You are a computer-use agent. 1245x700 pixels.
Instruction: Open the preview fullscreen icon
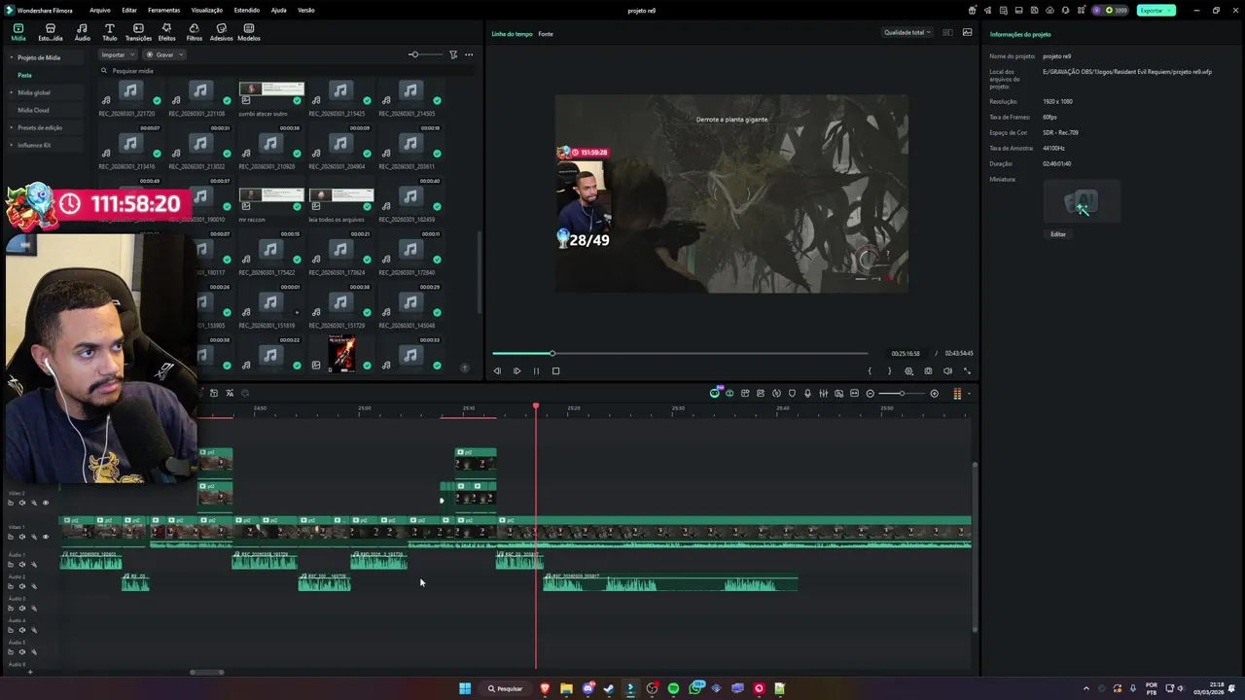[x=967, y=370]
